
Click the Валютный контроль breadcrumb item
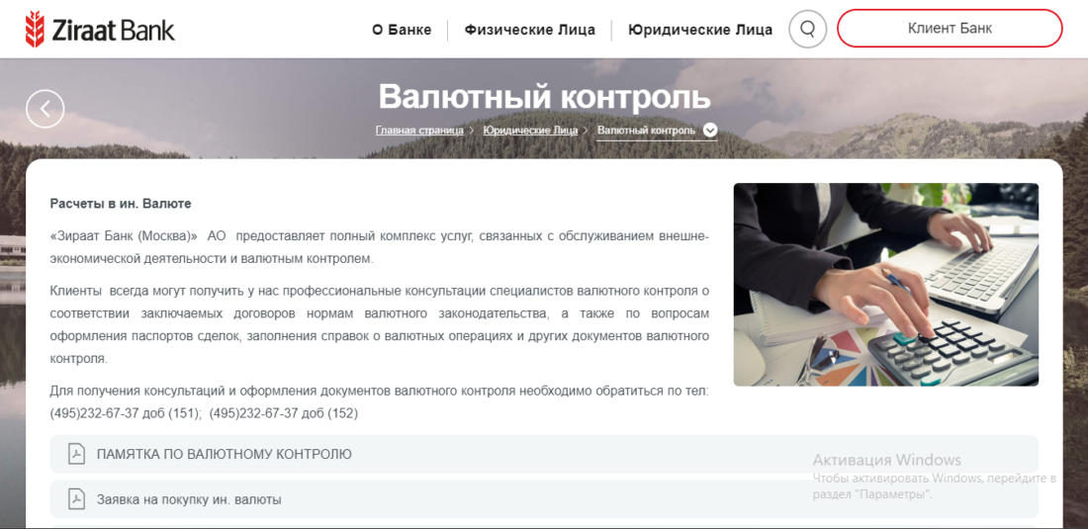[x=646, y=131]
